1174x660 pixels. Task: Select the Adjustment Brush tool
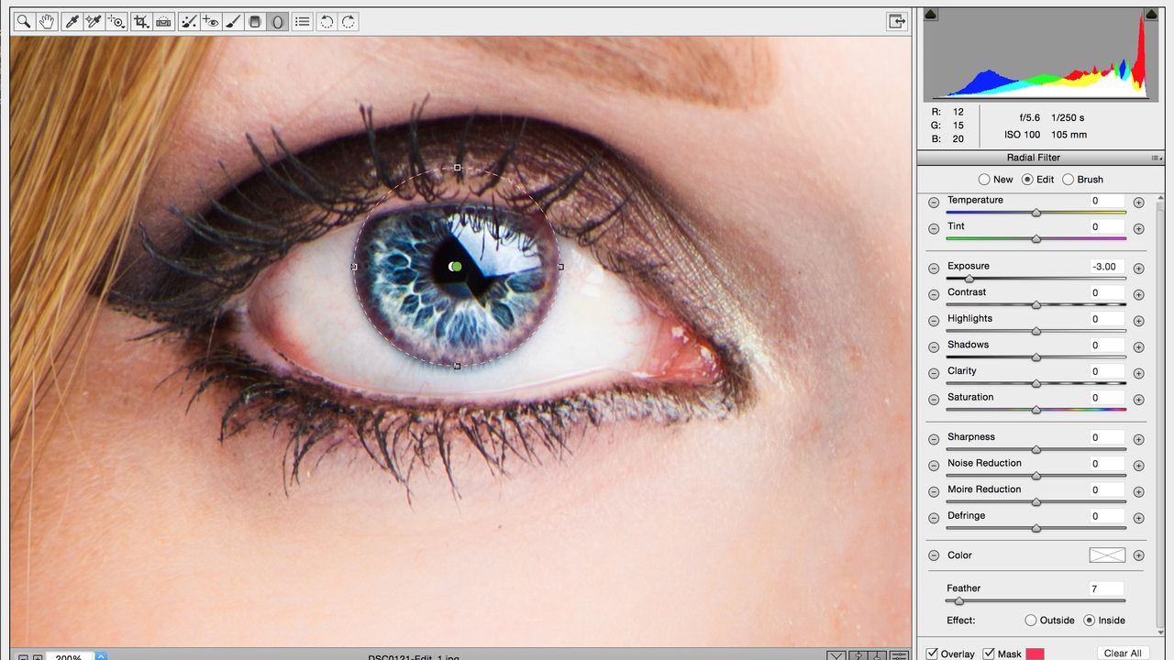click(x=233, y=21)
